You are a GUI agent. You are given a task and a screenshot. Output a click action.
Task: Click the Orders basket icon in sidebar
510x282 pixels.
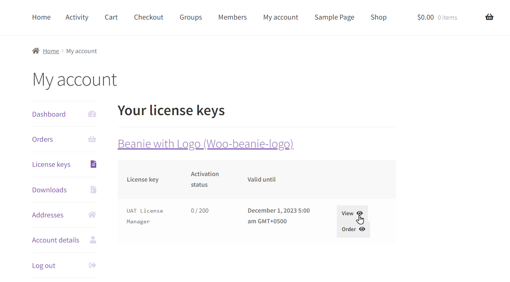[92, 139]
